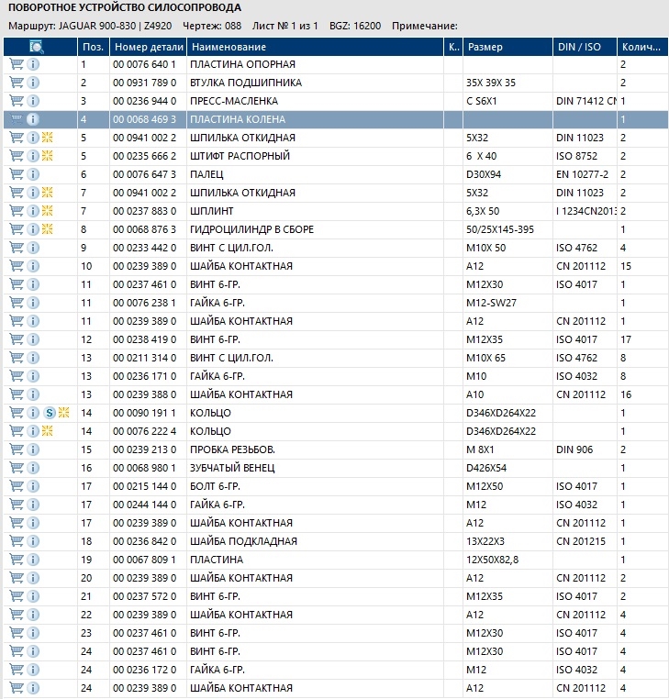
Task: Click the Номер детали column header
Action: 145,47
